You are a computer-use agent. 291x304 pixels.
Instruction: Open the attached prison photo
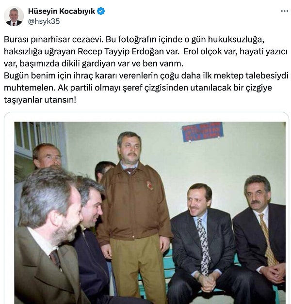(x=150, y=213)
